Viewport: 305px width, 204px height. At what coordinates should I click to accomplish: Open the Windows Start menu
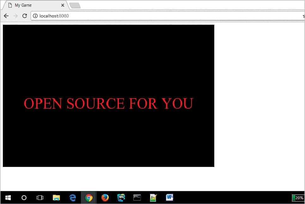(8, 198)
